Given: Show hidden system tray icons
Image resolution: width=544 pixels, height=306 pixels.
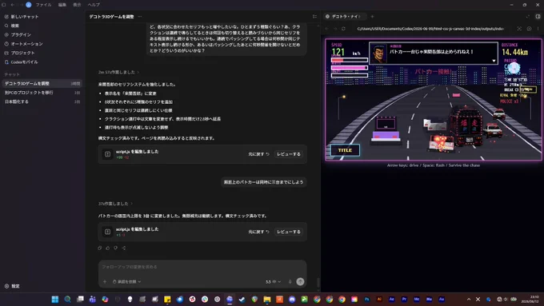Looking at the screenshot, I should [469, 300].
